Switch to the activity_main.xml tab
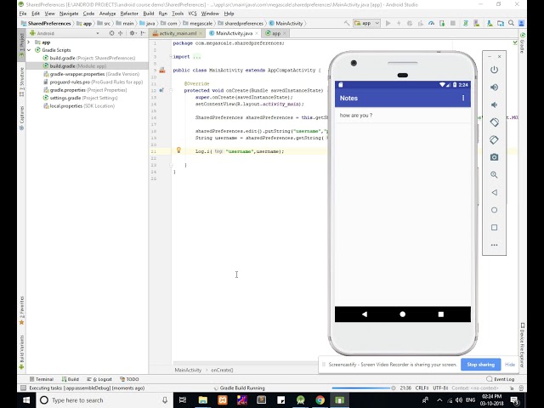The image size is (544, 408). coord(178,33)
